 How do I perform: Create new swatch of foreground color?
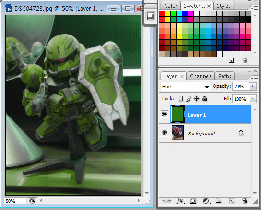pyautogui.click(x=231, y=60)
